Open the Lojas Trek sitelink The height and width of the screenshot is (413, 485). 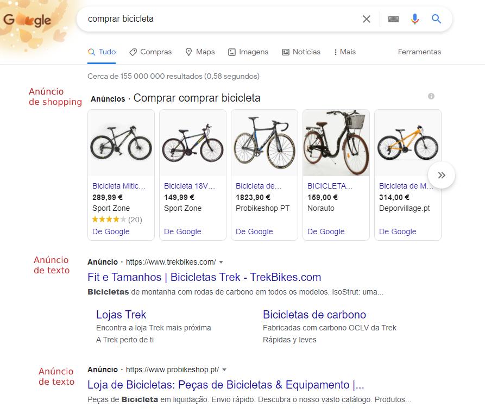[x=121, y=315]
